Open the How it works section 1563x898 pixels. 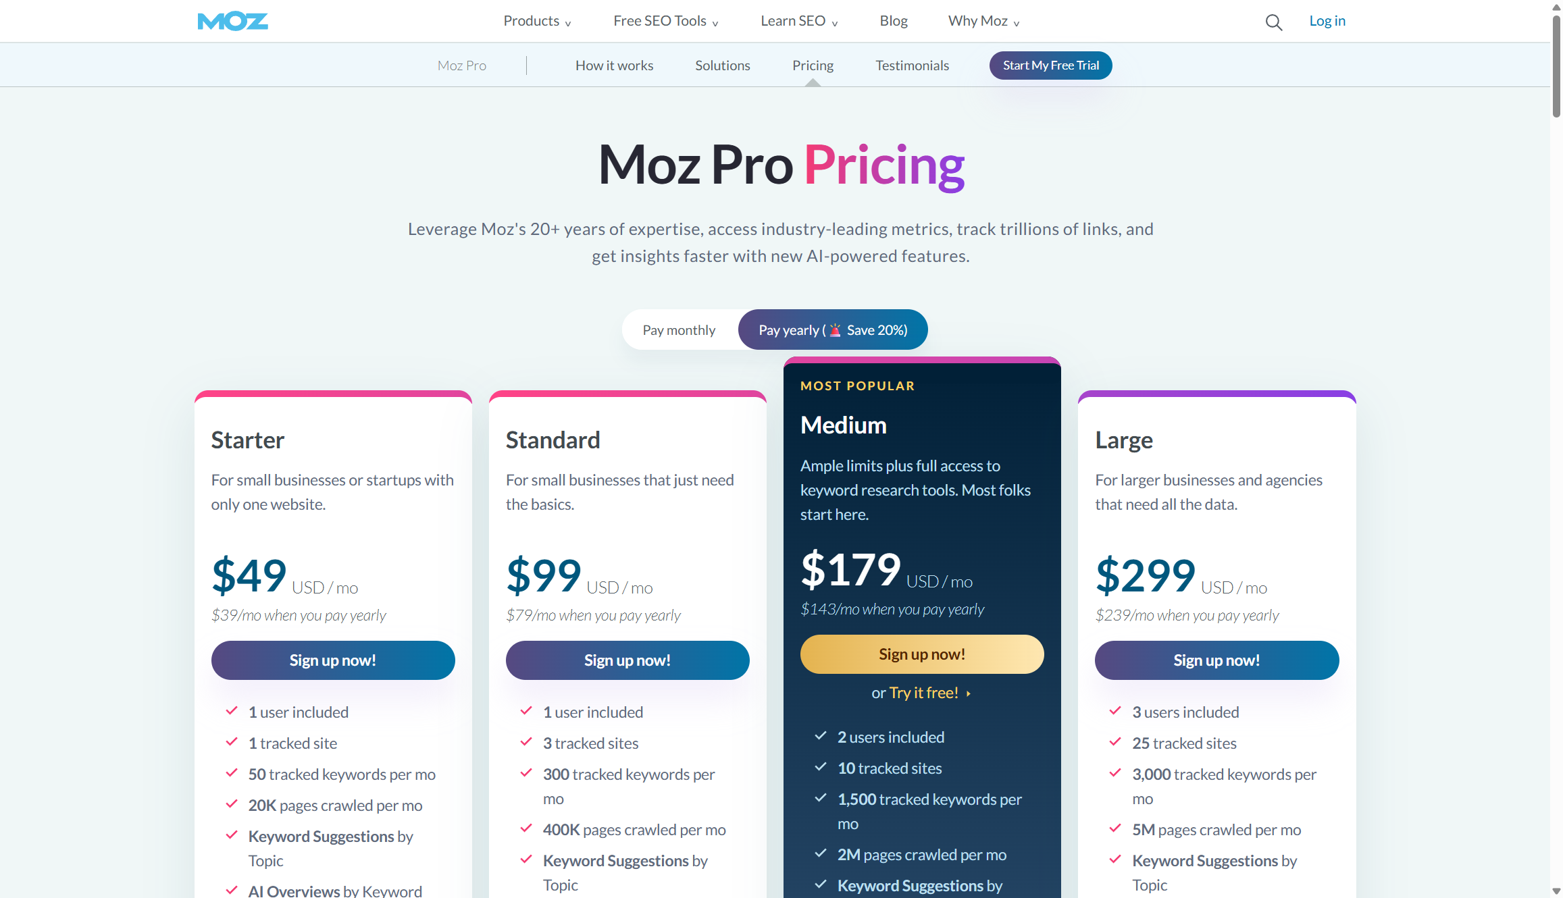click(614, 65)
